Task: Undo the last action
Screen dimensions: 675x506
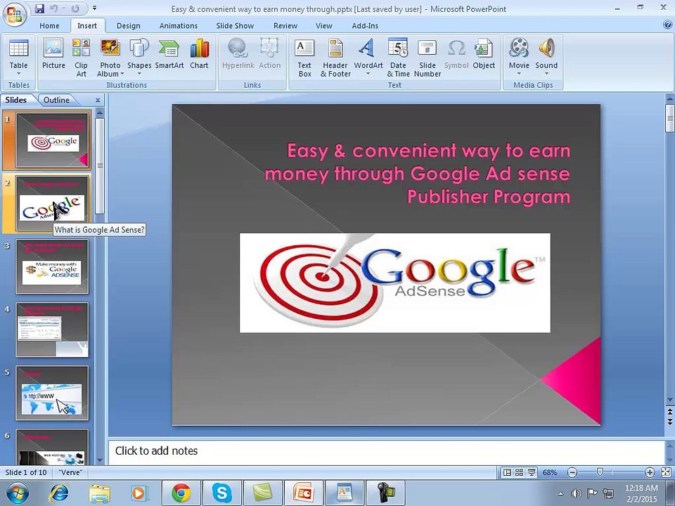Action: click(x=54, y=8)
